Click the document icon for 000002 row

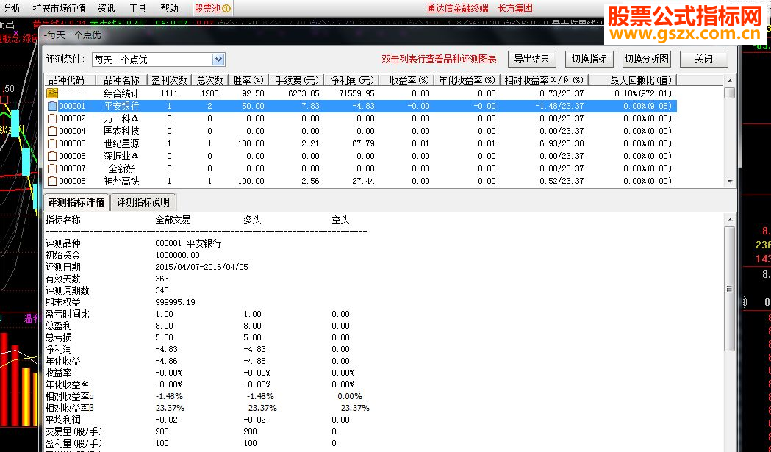[52, 118]
